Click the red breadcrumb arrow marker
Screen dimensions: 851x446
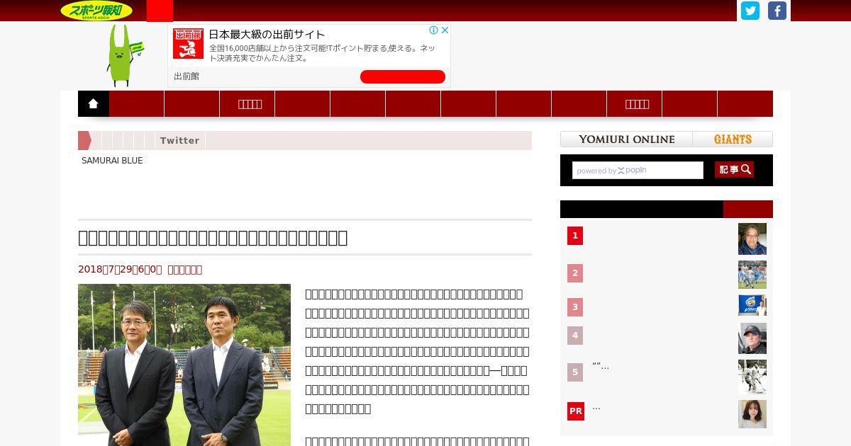click(84, 140)
